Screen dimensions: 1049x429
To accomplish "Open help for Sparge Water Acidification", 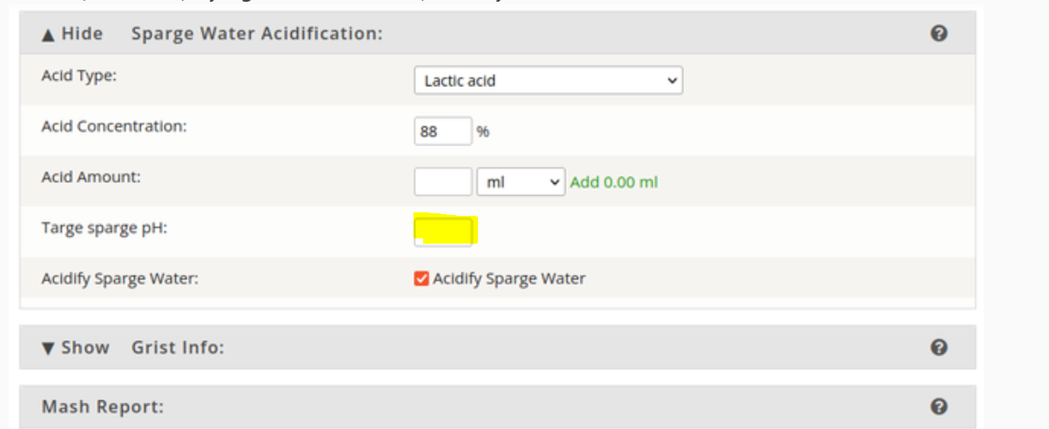I will pyautogui.click(x=938, y=34).
